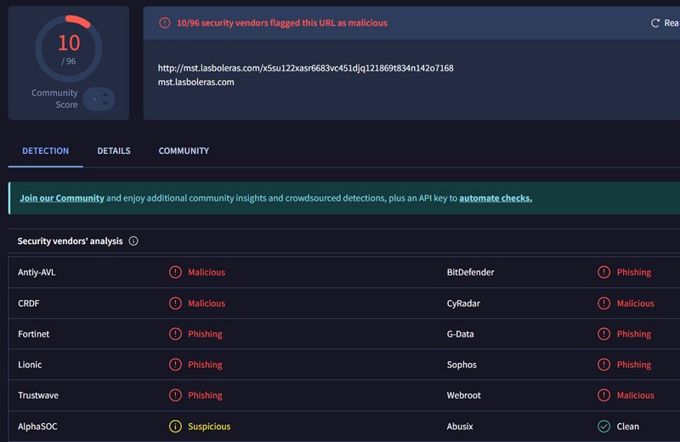Click the Reanalyze refresh icon
The width and height of the screenshot is (680, 442).
click(x=655, y=23)
